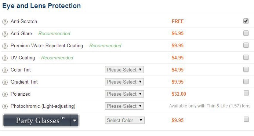Viewport: 254px width, 136px height.
Task: Open Party Glasses Select Color dropdown
Action: click(x=124, y=120)
